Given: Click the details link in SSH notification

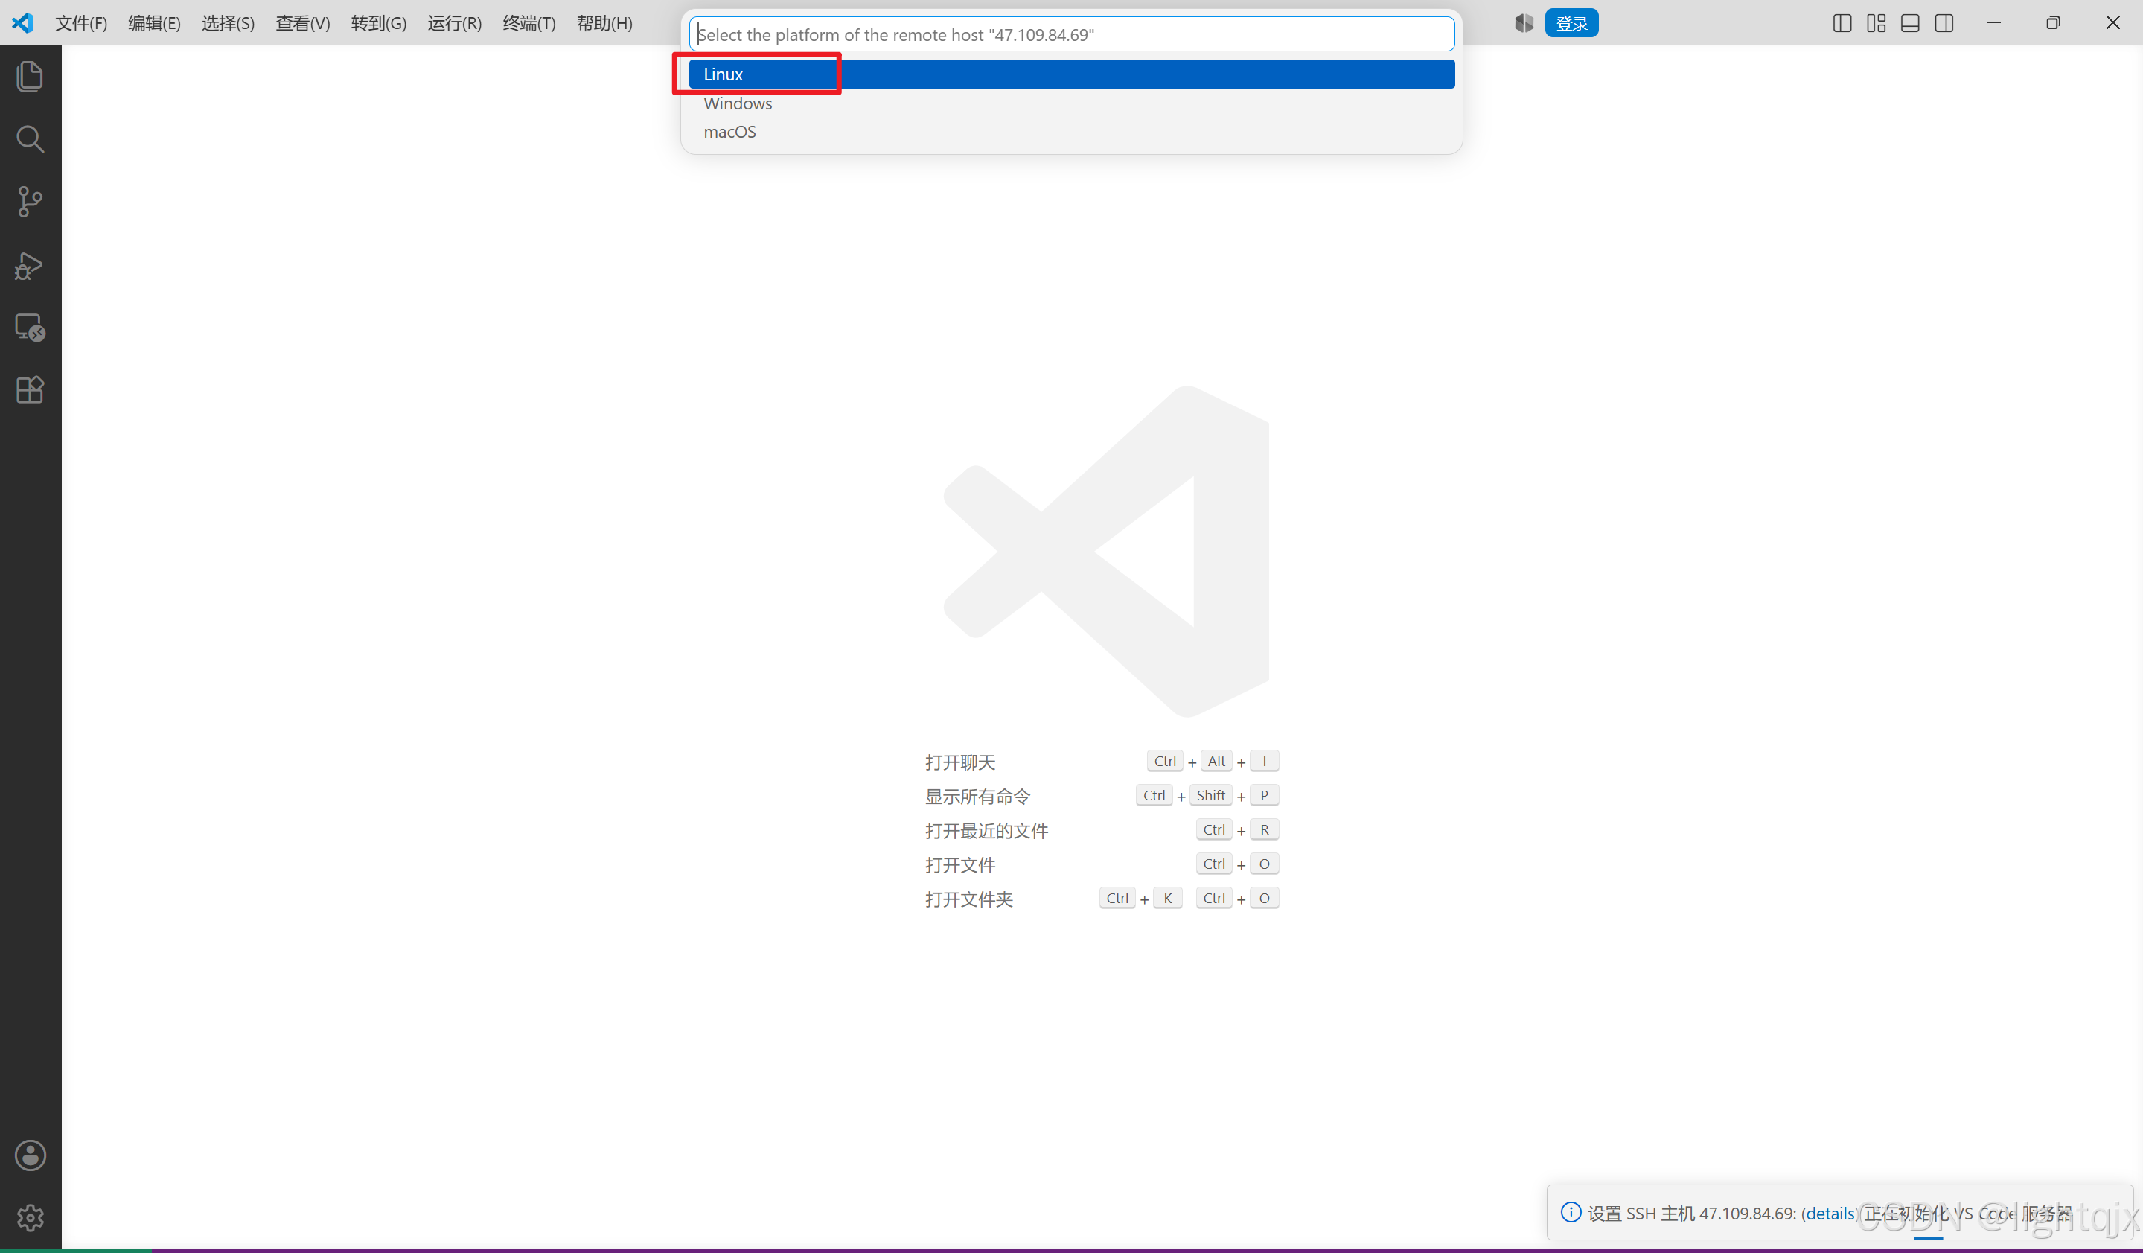Looking at the screenshot, I should pos(1829,1213).
